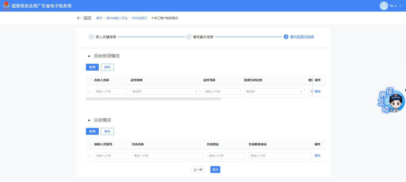Go to 首页 breadcrumb
Viewport: 406px width, 182px height.
pyautogui.click(x=99, y=18)
